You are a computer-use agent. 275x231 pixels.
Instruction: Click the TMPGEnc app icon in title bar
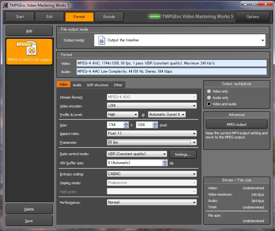(5, 5)
